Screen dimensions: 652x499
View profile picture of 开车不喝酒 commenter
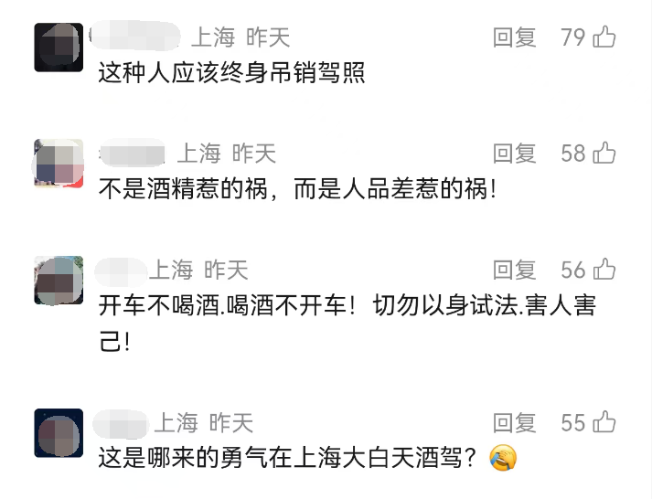click(59, 280)
